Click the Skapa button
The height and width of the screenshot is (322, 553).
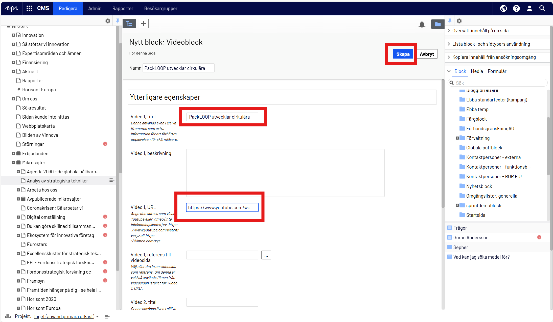403,54
